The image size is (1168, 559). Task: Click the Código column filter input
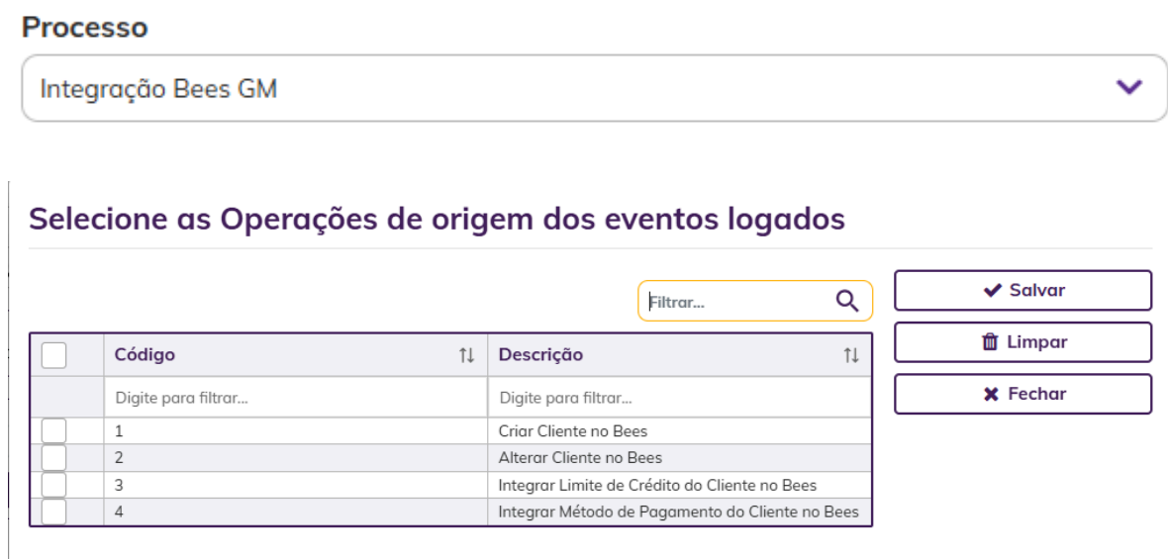[x=296, y=398]
